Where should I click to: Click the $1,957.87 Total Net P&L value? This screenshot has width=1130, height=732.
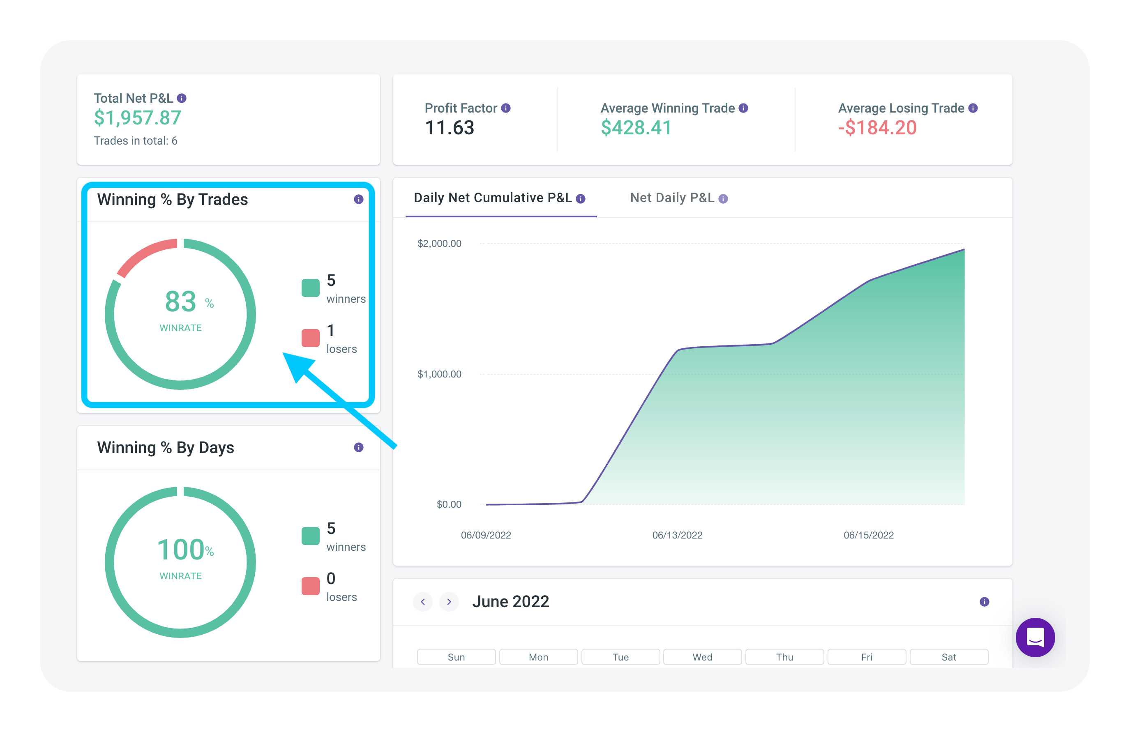[138, 118]
